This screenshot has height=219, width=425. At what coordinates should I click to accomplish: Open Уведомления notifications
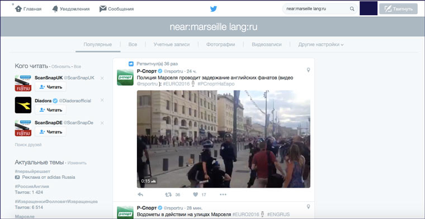pyautogui.click(x=71, y=9)
